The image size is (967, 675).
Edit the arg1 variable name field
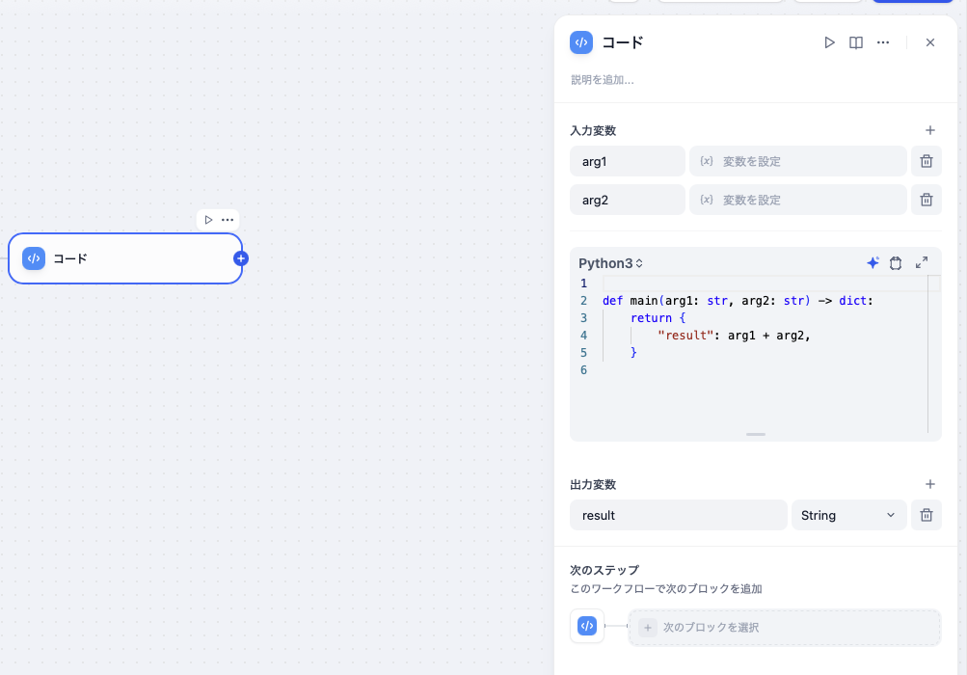tap(628, 161)
